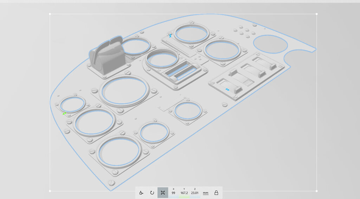Viewport: 360px width, 199px height.
Task: Toggle the uniform scaling lock
Action: pos(216,193)
